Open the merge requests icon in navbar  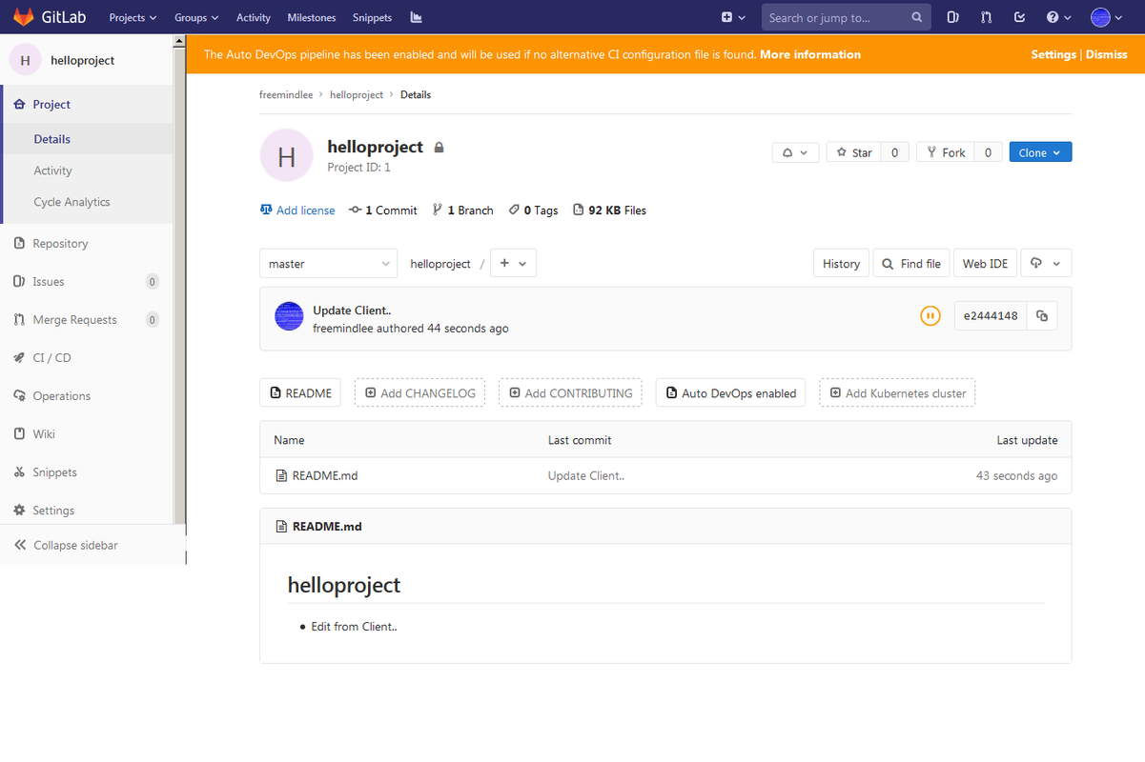click(986, 17)
